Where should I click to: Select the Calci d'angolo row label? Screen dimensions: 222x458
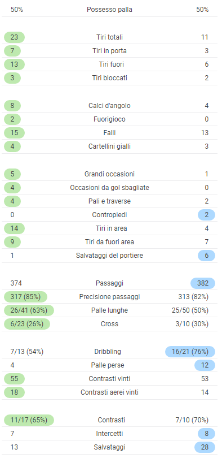[x=109, y=106]
